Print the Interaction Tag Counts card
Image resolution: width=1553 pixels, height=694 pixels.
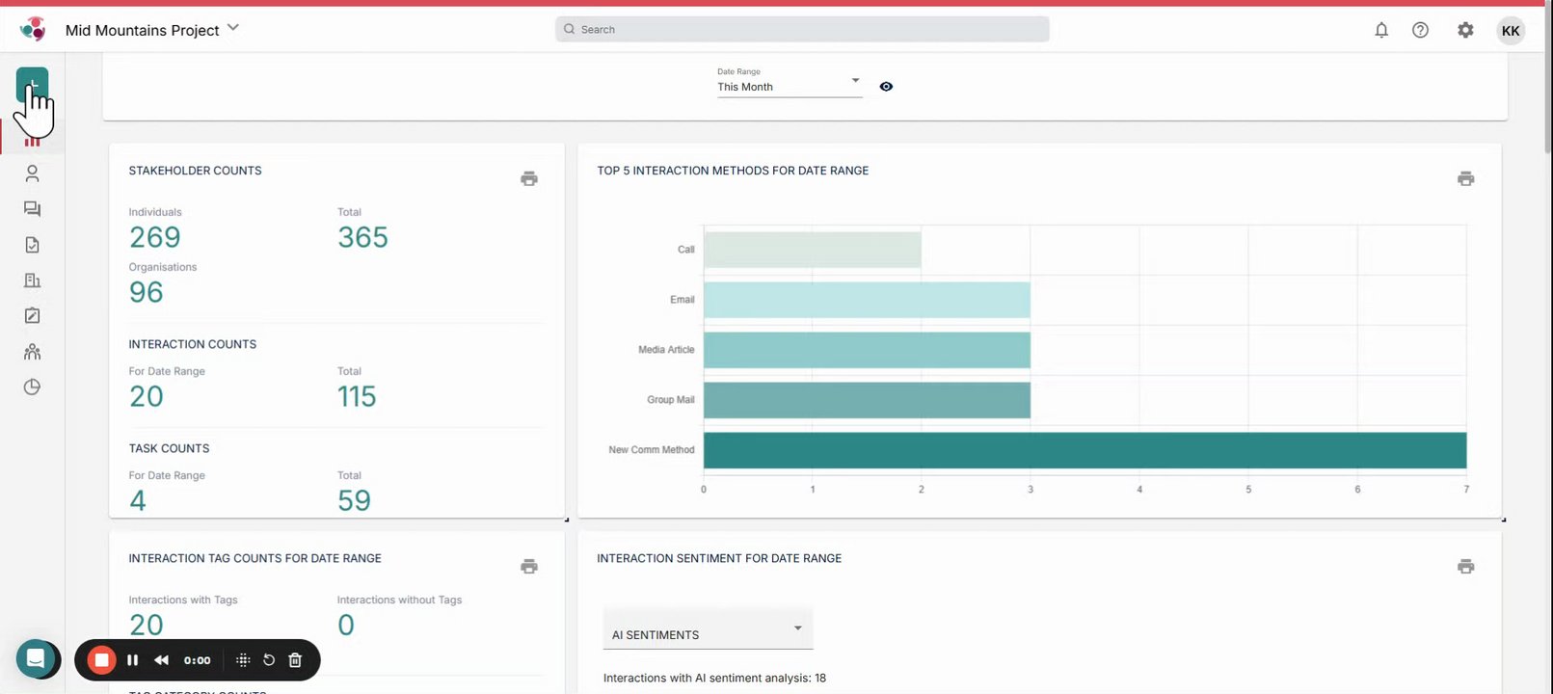click(x=529, y=566)
